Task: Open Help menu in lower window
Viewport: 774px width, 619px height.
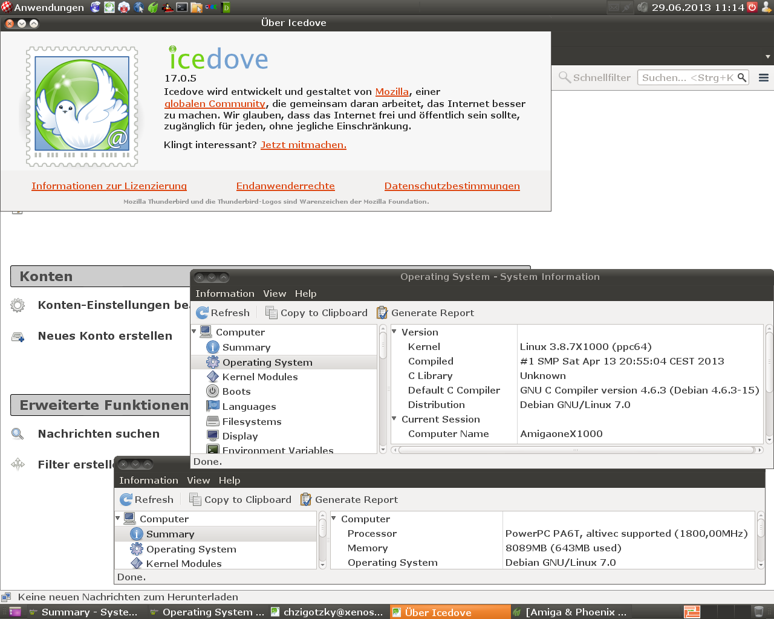Action: pos(229,481)
